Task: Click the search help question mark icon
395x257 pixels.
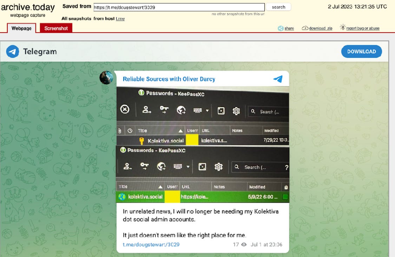Action: [287, 168]
